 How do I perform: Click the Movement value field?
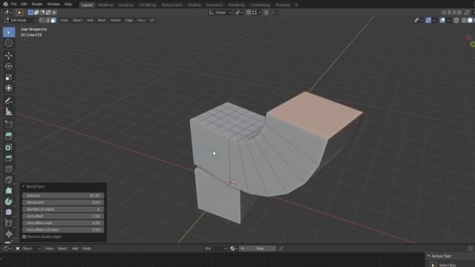(63, 202)
